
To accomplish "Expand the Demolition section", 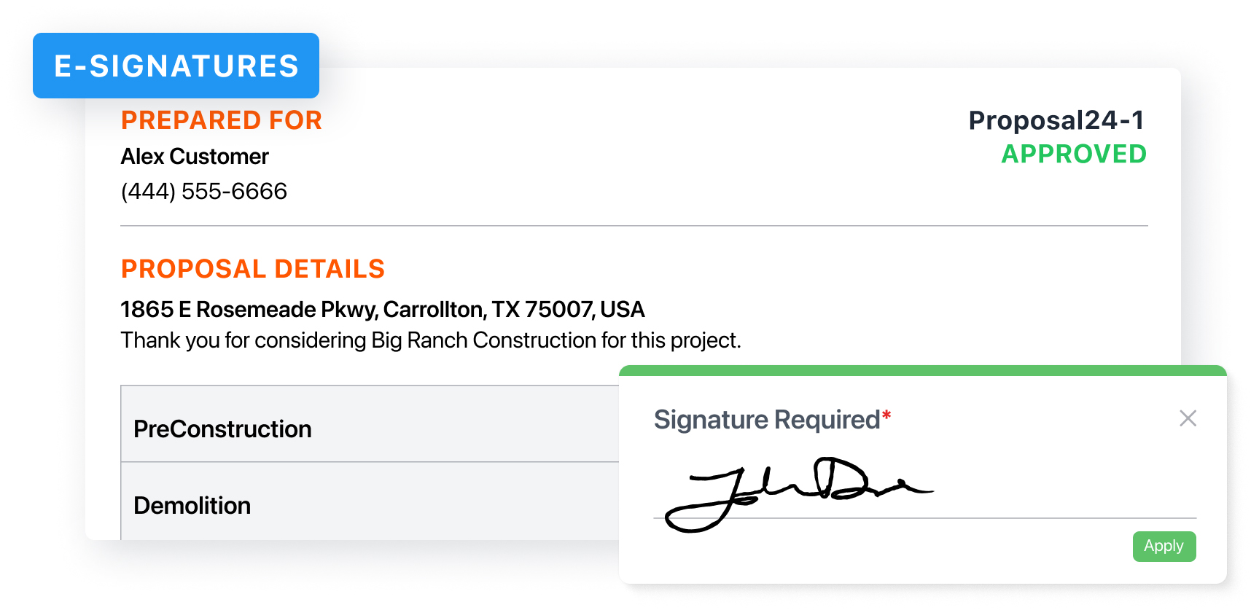I will pos(192,505).
